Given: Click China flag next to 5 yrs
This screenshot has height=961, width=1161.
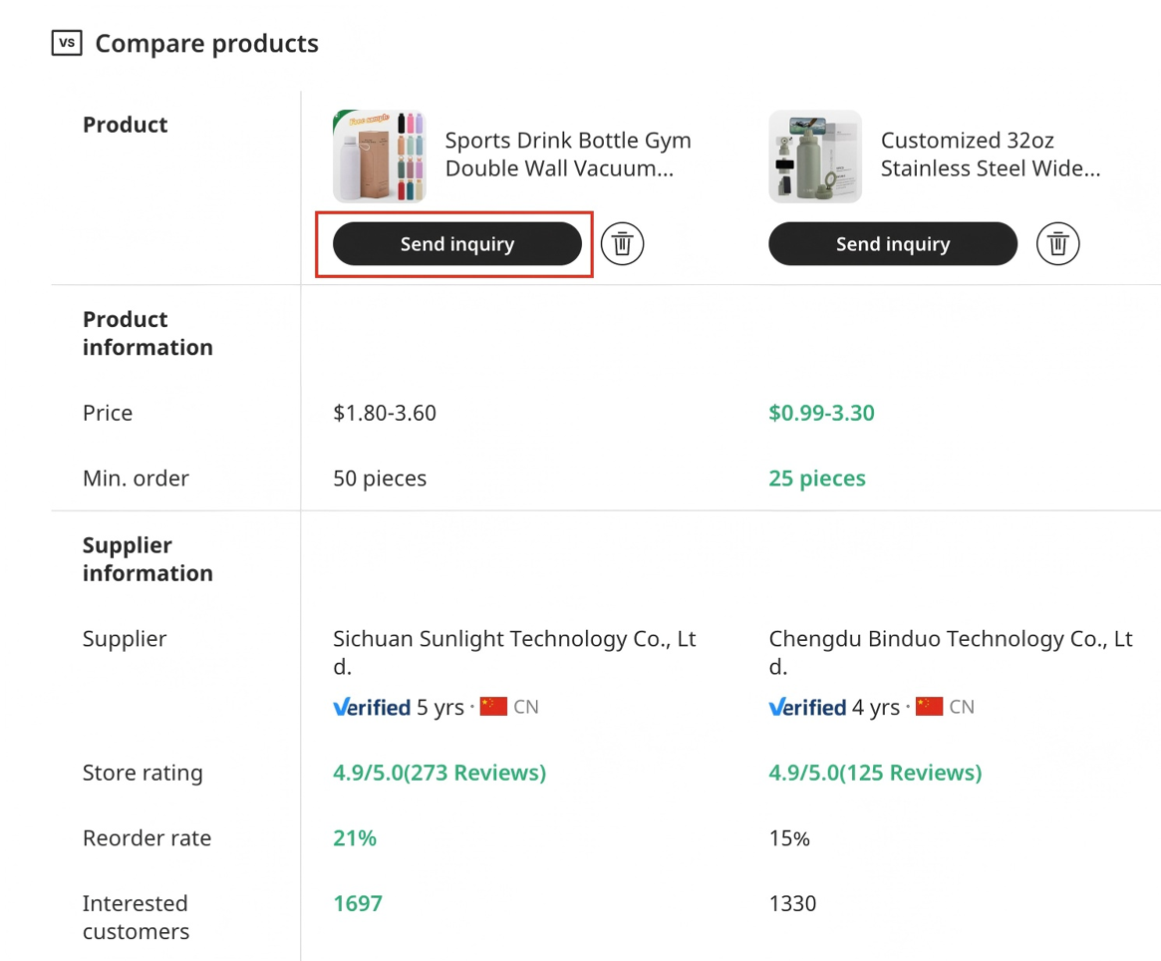Looking at the screenshot, I should click(493, 706).
